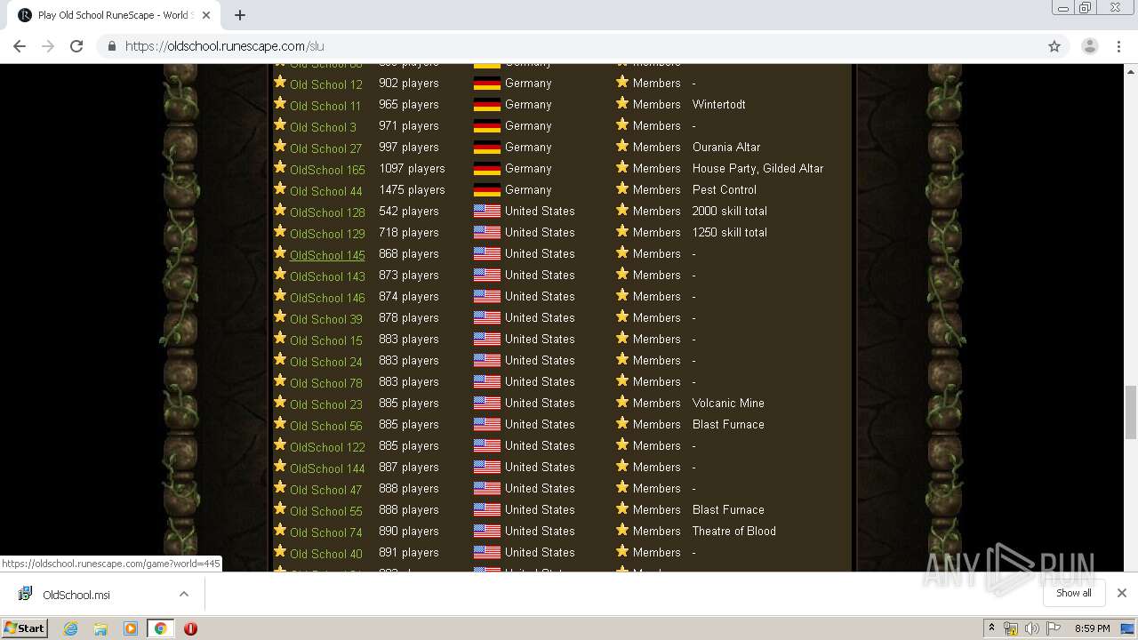Select the '1475 players' count text
1138x640 pixels.
(x=412, y=189)
